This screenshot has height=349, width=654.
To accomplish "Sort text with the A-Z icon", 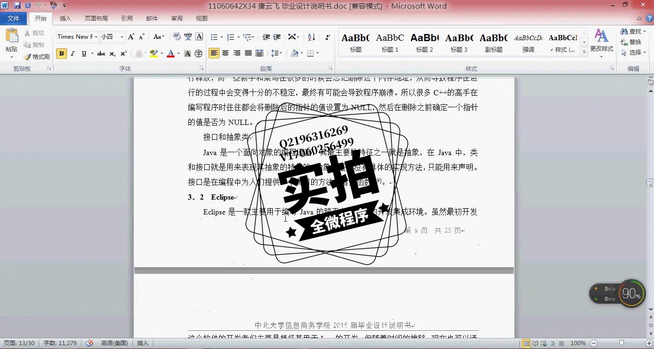I will (x=311, y=37).
